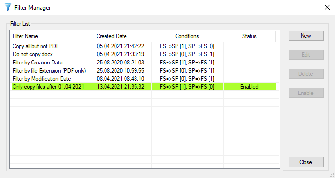Click the 'Enabled' status cell
This screenshot has height=178, width=335.
[x=249, y=87]
